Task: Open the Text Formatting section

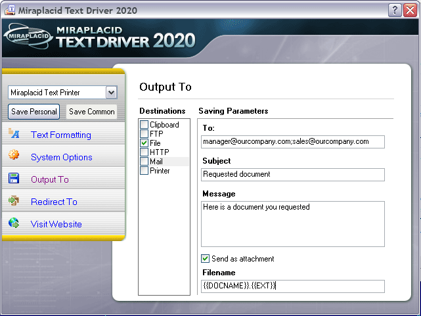Action: coord(61,135)
